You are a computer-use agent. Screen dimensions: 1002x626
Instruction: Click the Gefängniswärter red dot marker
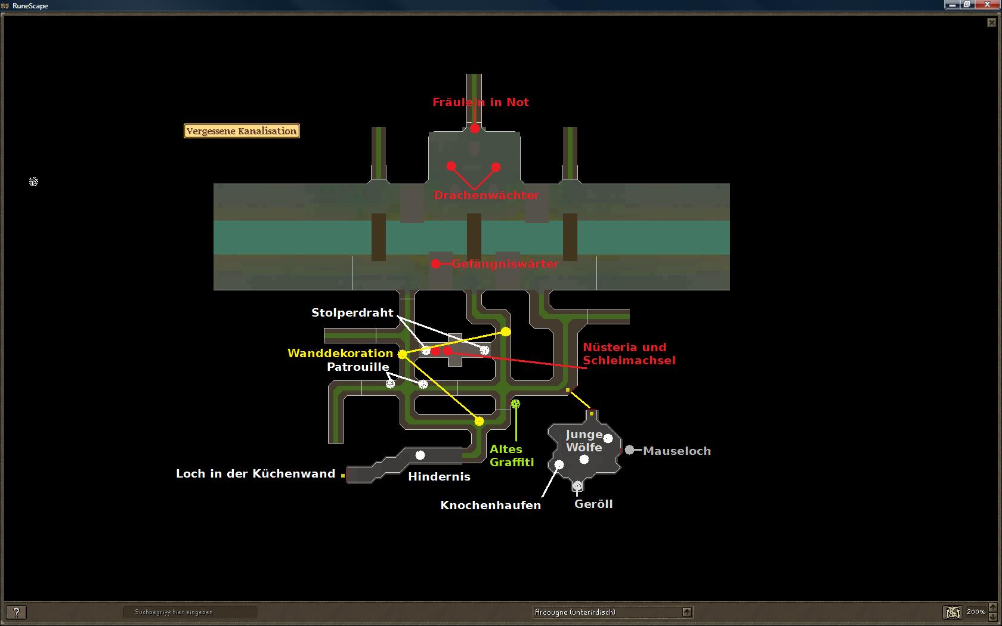[436, 264]
